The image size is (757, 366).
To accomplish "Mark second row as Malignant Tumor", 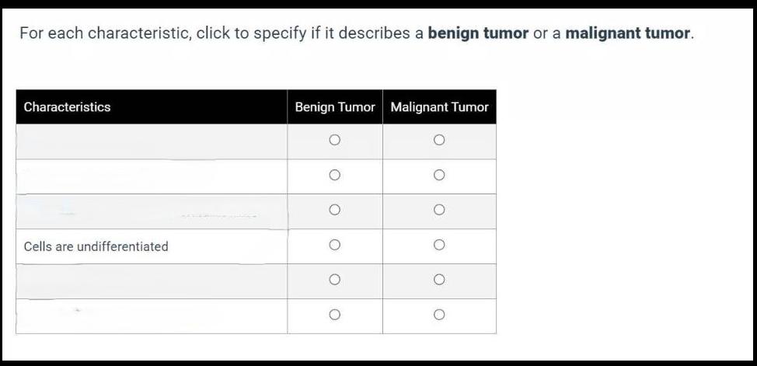I will [x=439, y=176].
